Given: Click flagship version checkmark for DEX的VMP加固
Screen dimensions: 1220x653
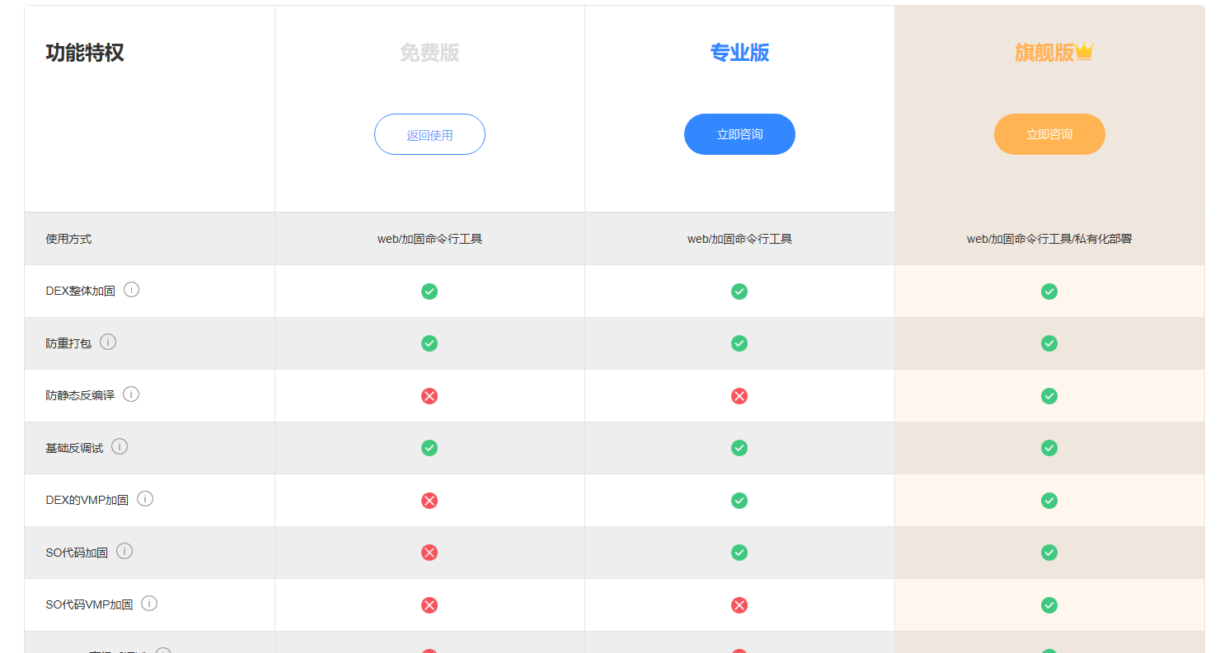Looking at the screenshot, I should tap(1049, 501).
